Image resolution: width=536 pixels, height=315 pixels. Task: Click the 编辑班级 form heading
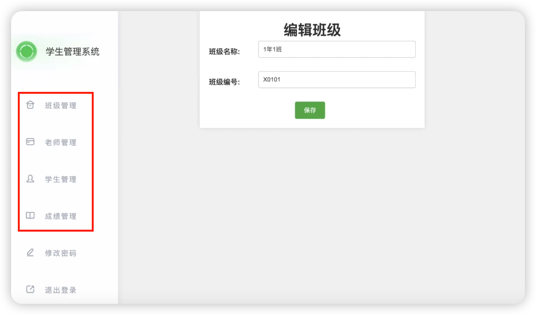point(312,30)
